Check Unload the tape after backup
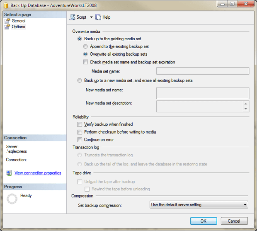 click(80, 182)
